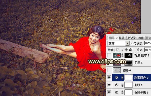Click the 不透明度 opacity value field
This screenshot has height=96, width=151.
point(147,43)
